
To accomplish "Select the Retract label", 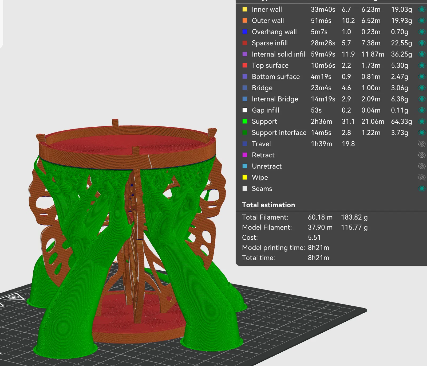I will pyautogui.click(x=263, y=155).
